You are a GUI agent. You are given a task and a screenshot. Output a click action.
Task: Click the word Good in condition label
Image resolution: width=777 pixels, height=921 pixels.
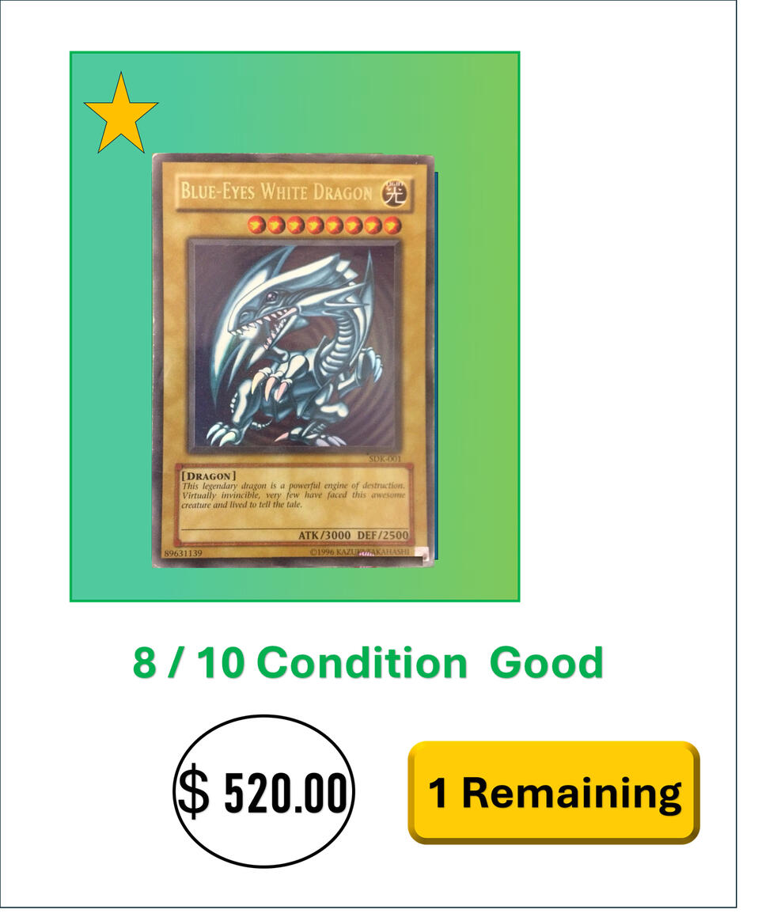click(x=546, y=662)
